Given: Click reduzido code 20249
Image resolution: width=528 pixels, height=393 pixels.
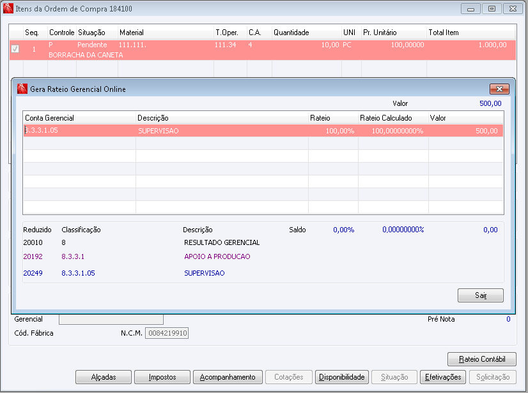Looking at the screenshot, I should coord(33,273).
